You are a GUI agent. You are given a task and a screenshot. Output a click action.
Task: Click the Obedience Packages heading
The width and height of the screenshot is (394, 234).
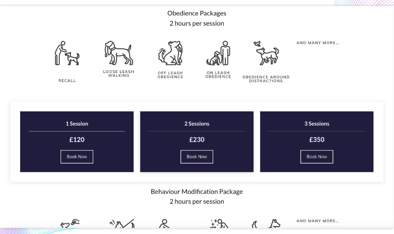pyautogui.click(x=197, y=13)
